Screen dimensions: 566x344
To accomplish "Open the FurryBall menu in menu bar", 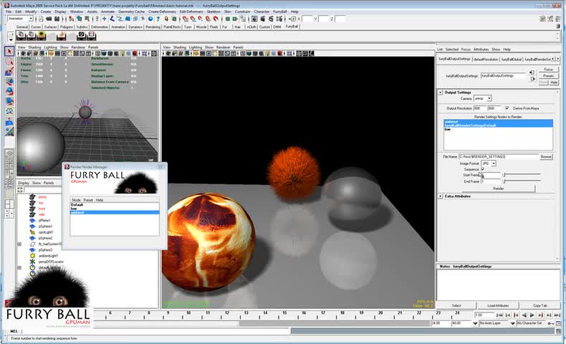I will [x=279, y=11].
